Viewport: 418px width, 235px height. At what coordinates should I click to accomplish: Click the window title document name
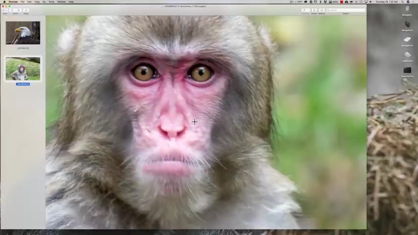click(171, 6)
